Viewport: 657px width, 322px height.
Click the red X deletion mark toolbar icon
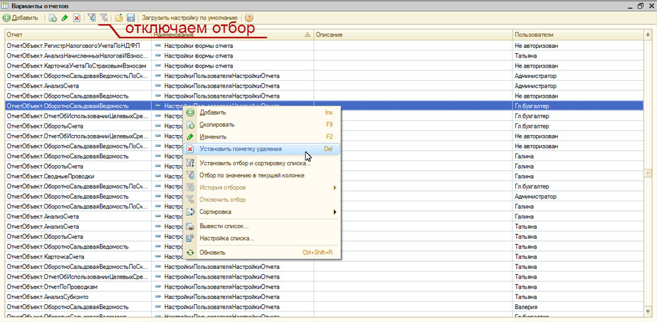(77, 18)
